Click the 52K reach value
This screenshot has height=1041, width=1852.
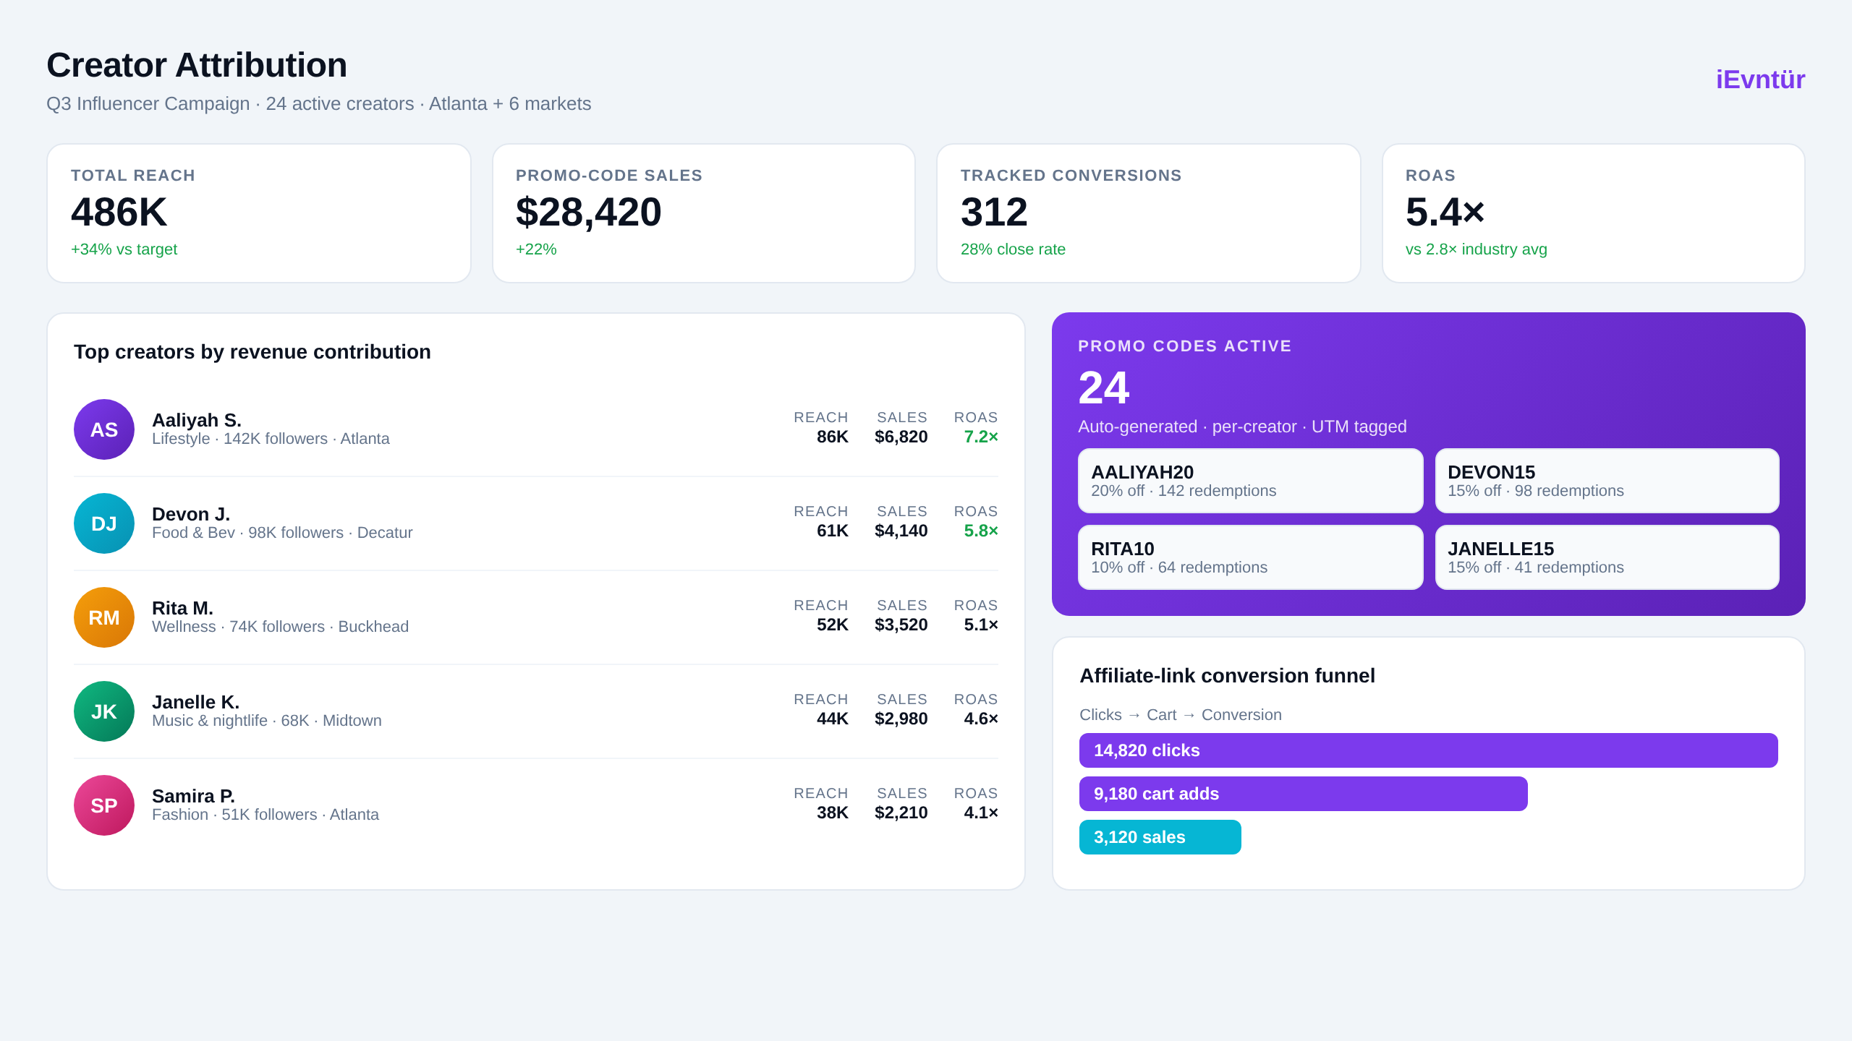(x=833, y=625)
